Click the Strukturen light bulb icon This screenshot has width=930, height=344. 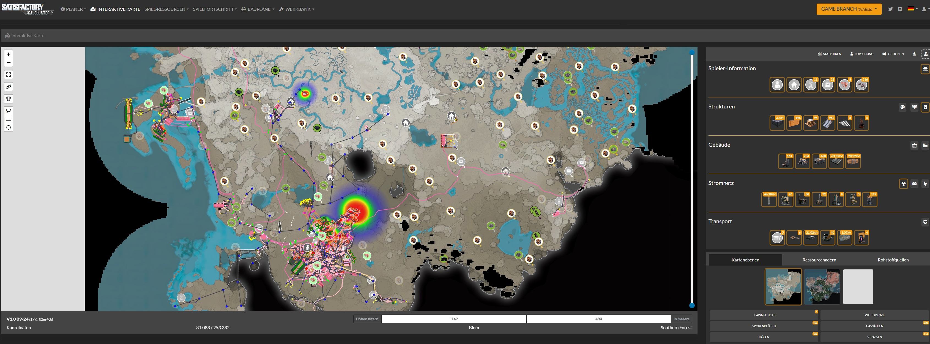[x=914, y=107]
